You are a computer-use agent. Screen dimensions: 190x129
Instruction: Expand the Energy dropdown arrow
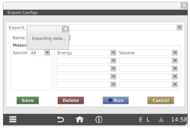pyautogui.click(x=113, y=53)
